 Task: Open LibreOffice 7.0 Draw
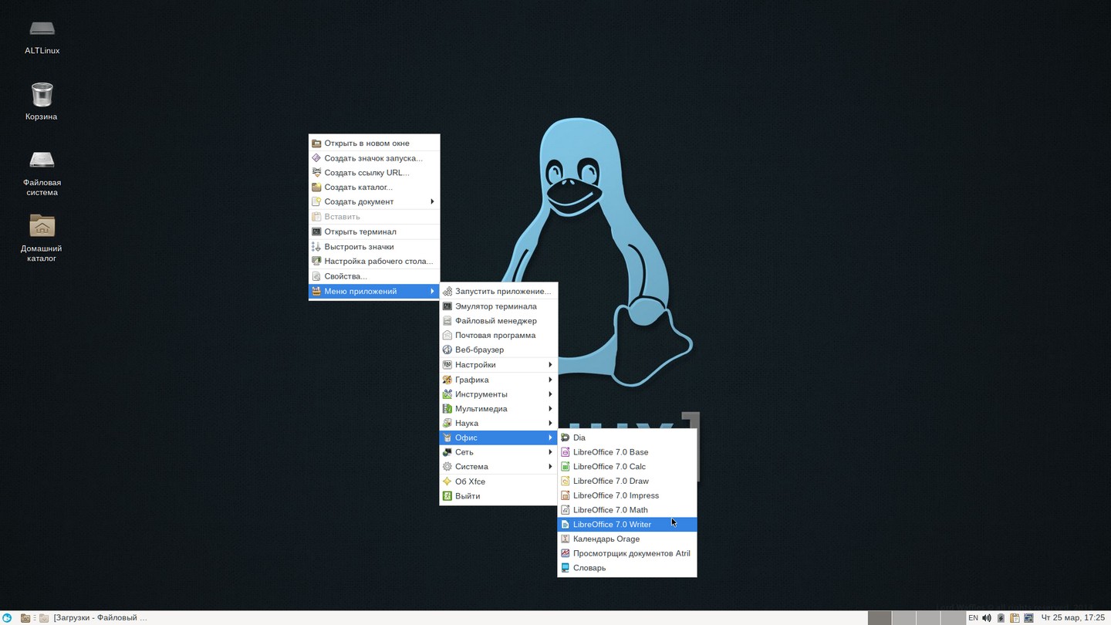(x=627, y=481)
